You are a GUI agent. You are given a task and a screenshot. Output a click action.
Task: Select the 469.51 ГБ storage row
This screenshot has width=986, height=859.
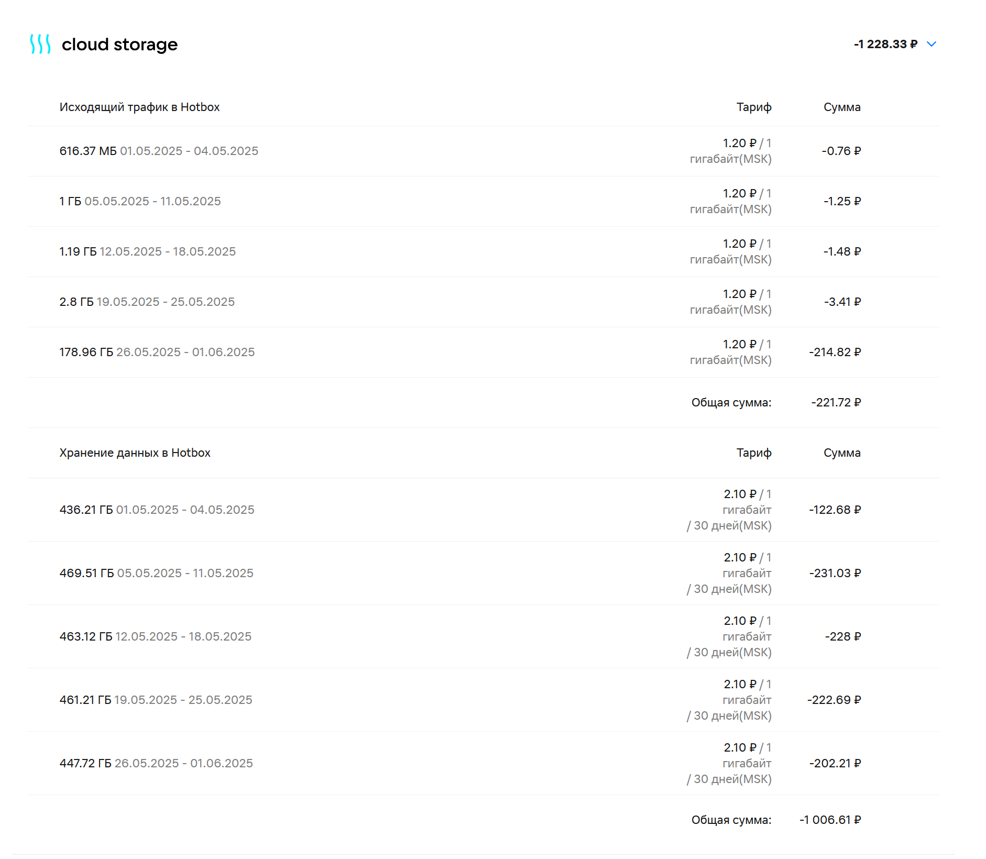(x=483, y=573)
